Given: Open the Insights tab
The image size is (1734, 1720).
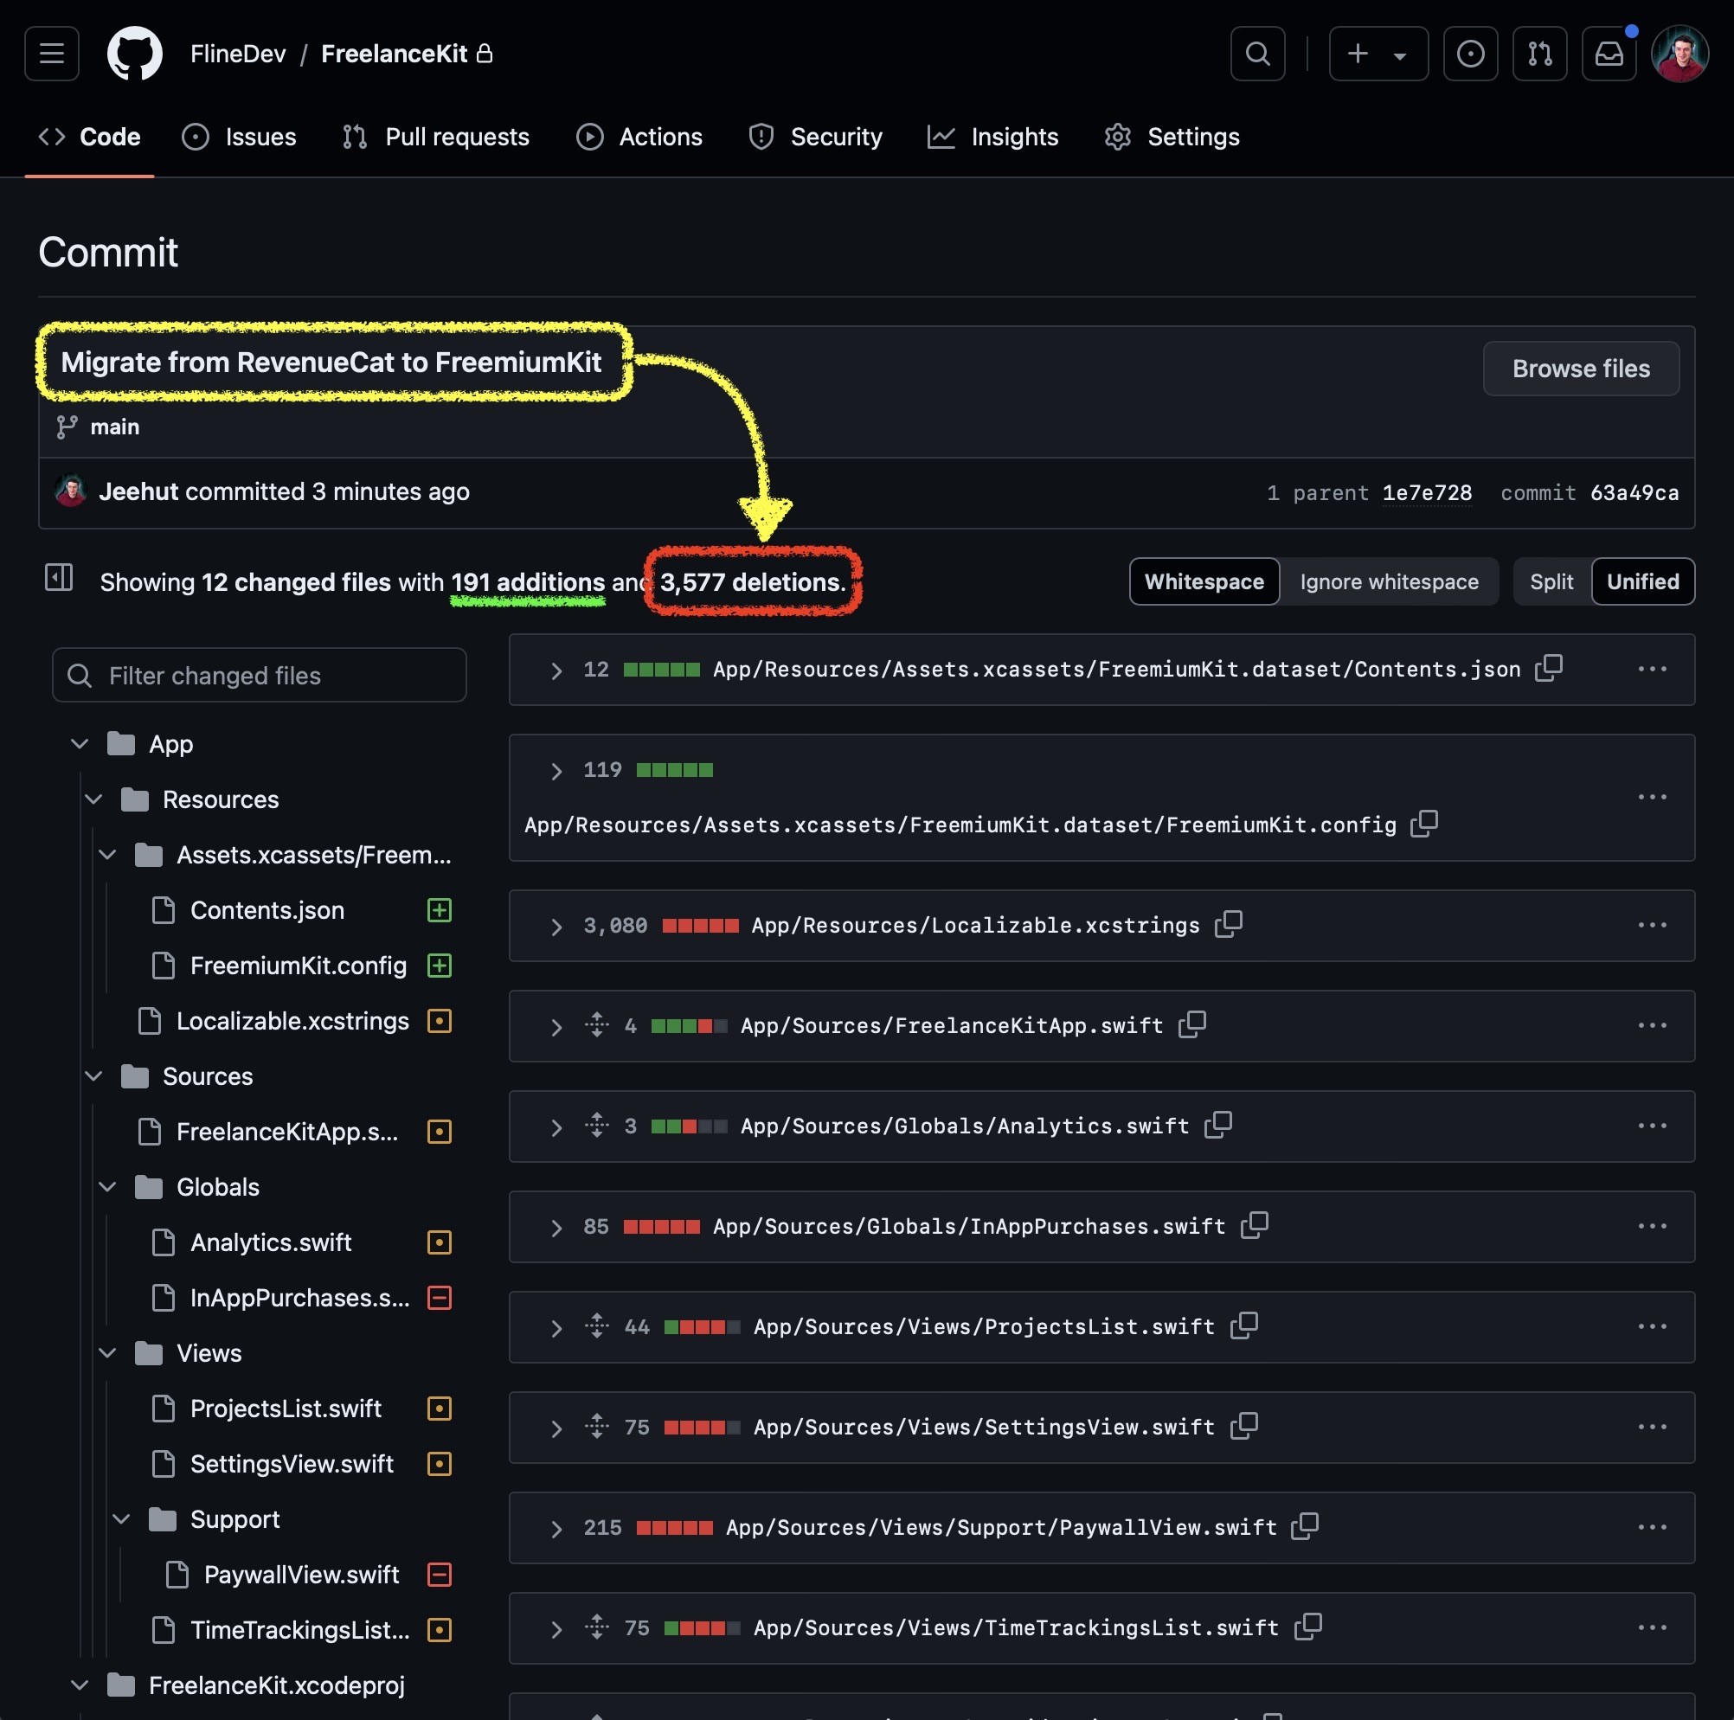Looking at the screenshot, I should (992, 137).
